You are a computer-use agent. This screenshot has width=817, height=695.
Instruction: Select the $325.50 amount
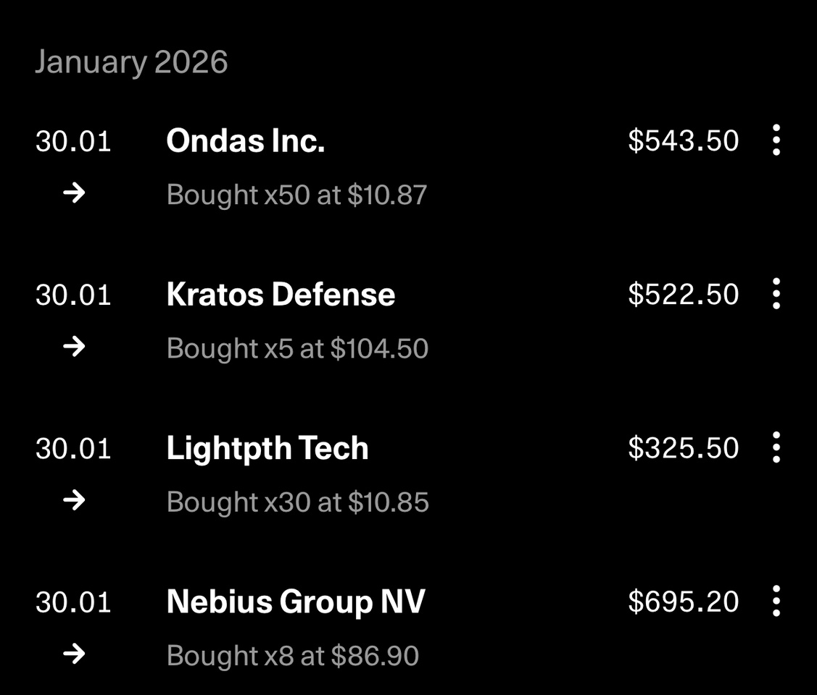coord(683,448)
